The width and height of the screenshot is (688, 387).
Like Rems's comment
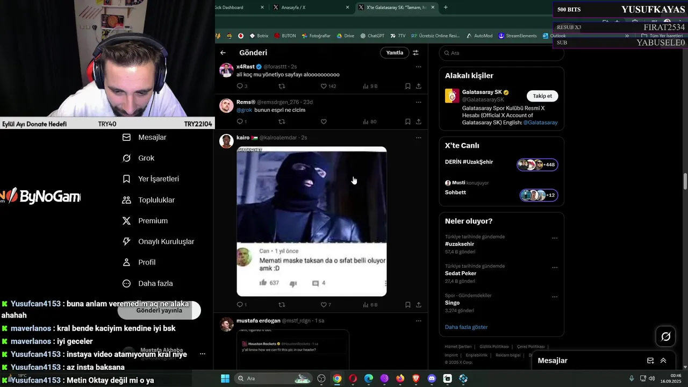324,121
